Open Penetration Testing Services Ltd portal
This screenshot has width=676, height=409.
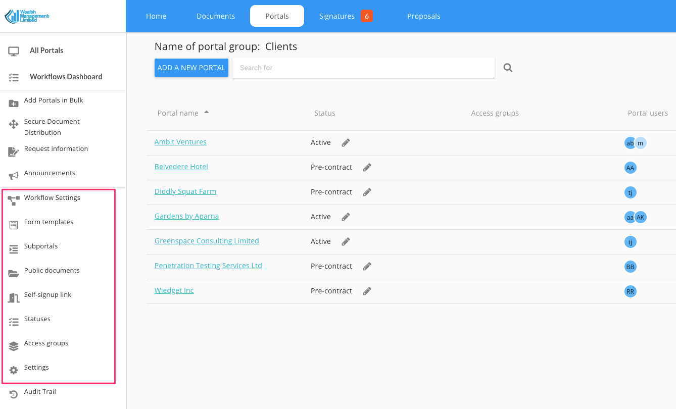[x=208, y=266]
